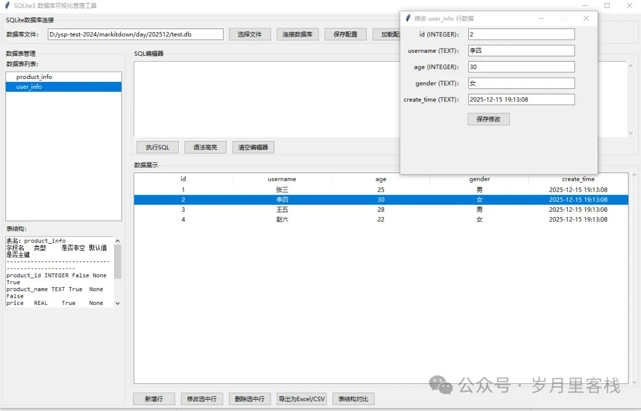Close the main SQLite3 window

[x=630, y=5]
